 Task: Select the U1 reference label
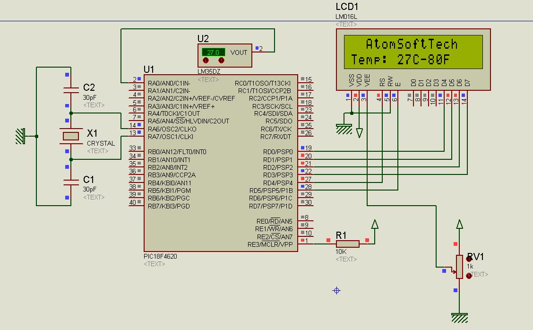(149, 69)
